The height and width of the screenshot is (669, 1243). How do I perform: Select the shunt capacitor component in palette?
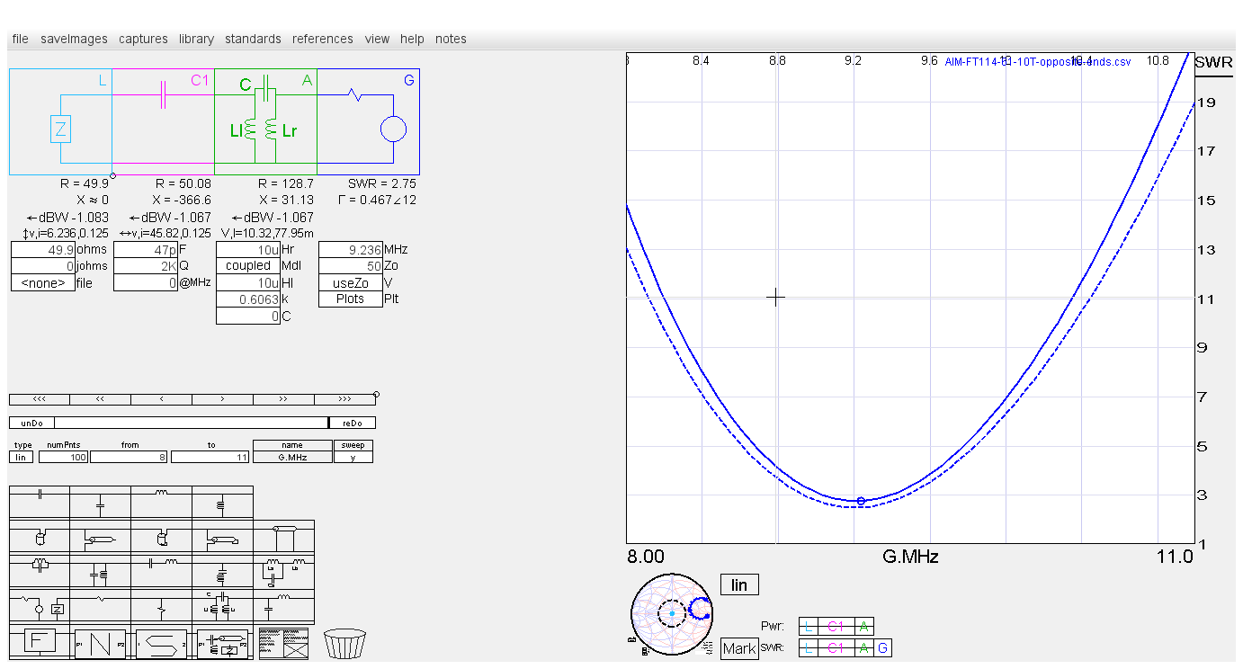(101, 502)
